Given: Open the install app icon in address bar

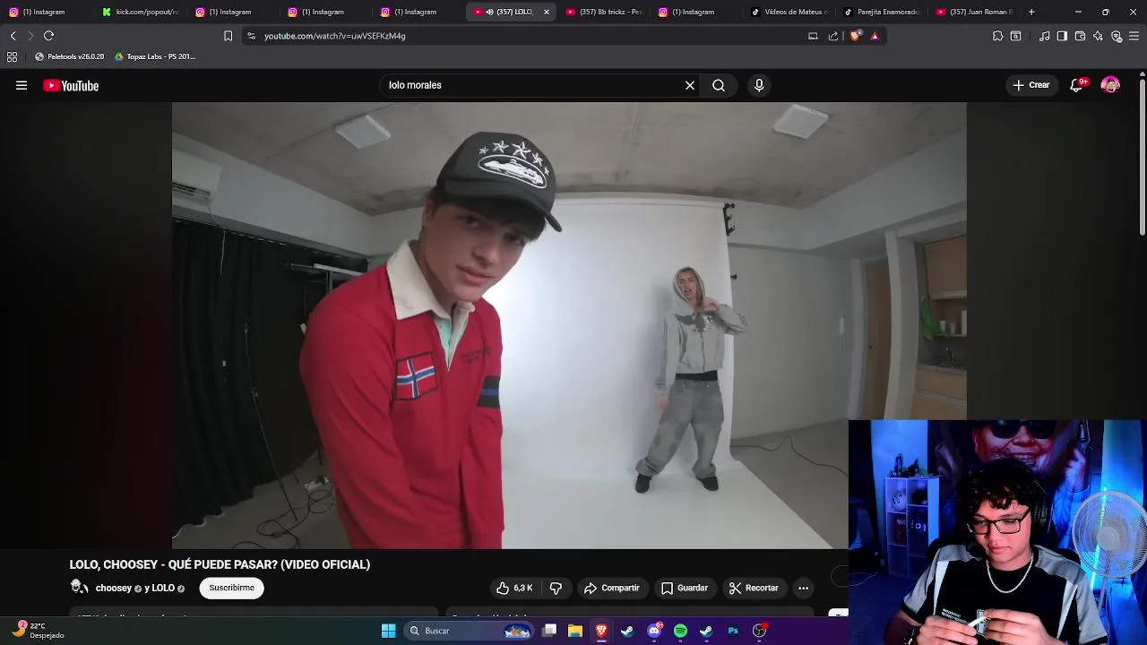Looking at the screenshot, I should click(x=813, y=36).
